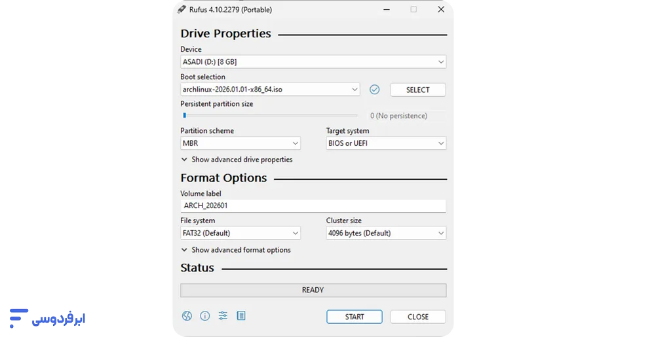Click the 'Boot selection' label
671x337 pixels.
point(202,77)
